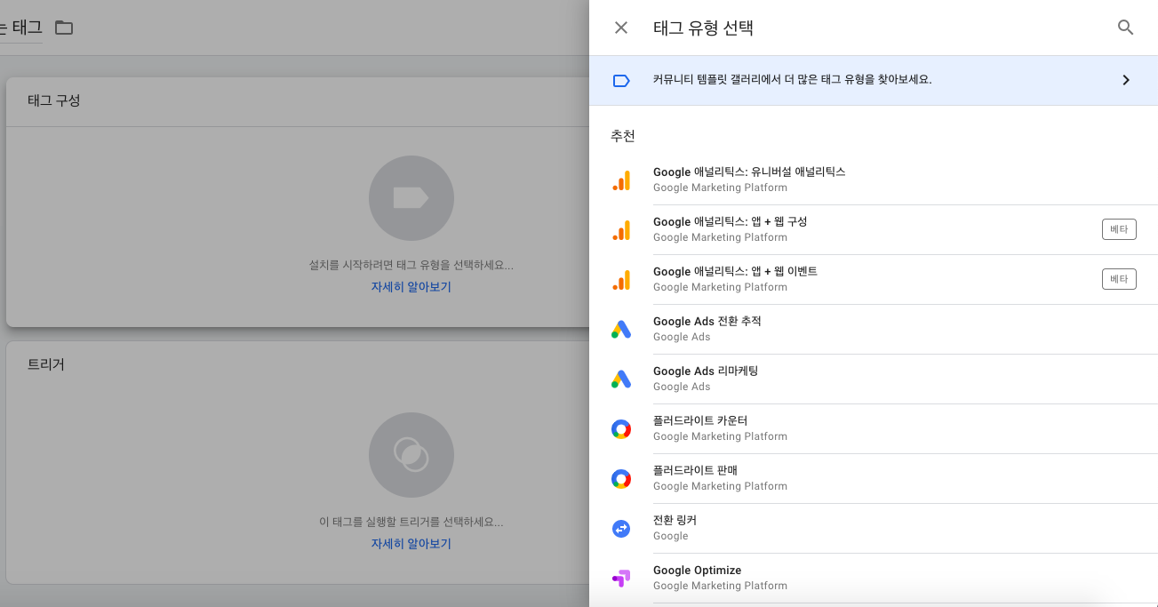Expand community template gallery chevron
Viewport: 1158px width, 607px height.
(x=1126, y=80)
